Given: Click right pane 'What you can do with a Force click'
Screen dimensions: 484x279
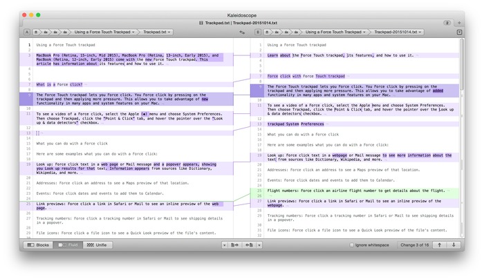Looking at the screenshot, I should pos(303,135).
